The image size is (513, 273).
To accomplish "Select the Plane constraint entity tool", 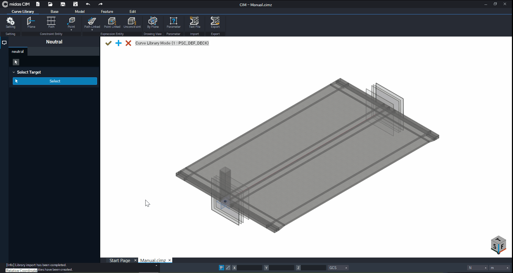I will point(31,23).
